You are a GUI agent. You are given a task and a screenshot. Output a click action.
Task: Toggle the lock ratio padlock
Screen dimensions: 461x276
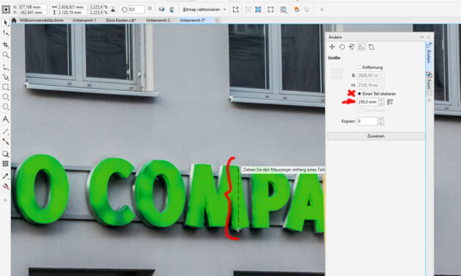pos(113,10)
